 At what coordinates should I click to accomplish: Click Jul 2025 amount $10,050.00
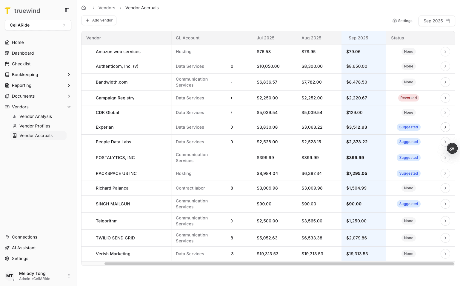268,66
